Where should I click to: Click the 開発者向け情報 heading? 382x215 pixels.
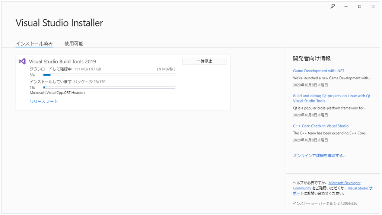point(312,59)
